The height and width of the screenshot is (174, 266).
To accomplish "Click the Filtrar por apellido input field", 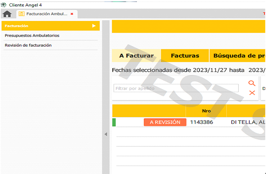I will (176, 88).
